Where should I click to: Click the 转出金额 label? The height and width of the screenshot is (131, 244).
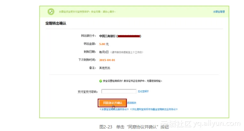tap(90, 44)
